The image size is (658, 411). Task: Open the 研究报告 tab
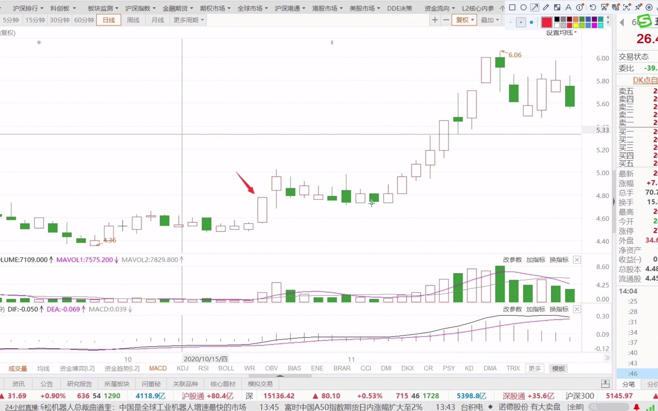pyautogui.click(x=80, y=384)
